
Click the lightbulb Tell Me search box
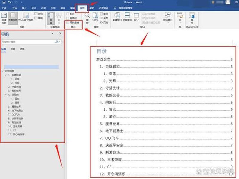(123, 8)
